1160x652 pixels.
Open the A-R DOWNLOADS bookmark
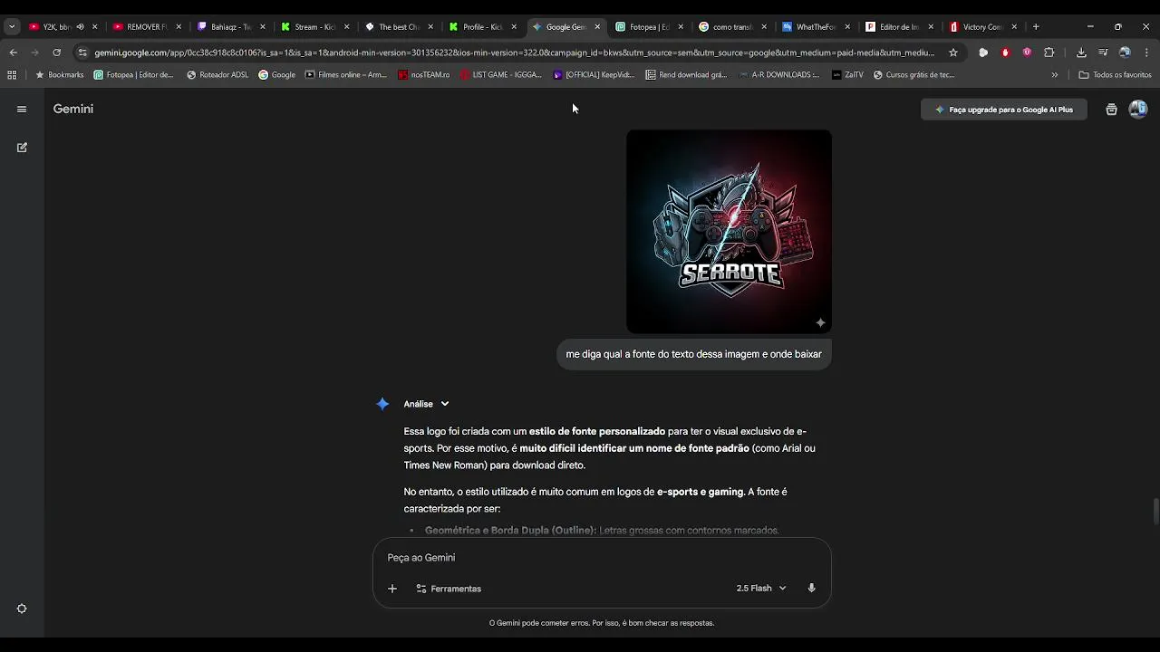click(x=779, y=75)
